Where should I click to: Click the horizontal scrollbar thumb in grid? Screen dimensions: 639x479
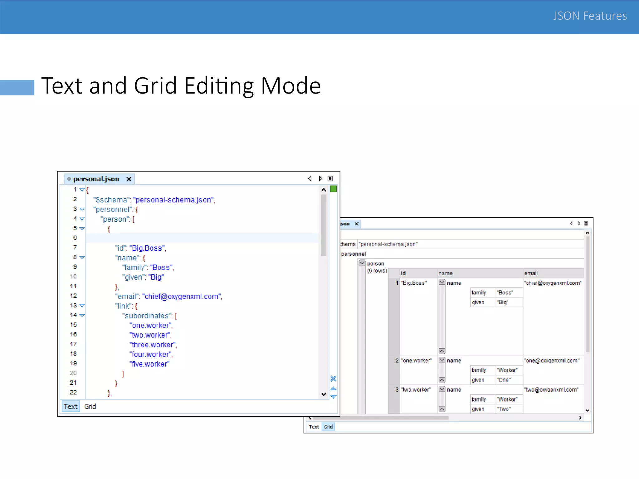tap(381, 418)
